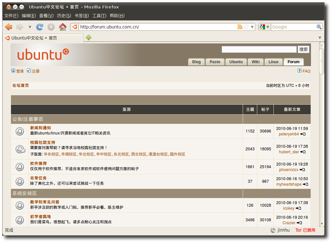The height and width of the screenshot is (243, 332).
Task: Open the 文件(F) menu
Action: click(11, 16)
